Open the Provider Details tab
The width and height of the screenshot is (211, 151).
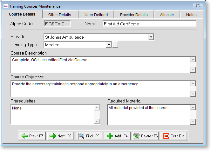[134, 15]
